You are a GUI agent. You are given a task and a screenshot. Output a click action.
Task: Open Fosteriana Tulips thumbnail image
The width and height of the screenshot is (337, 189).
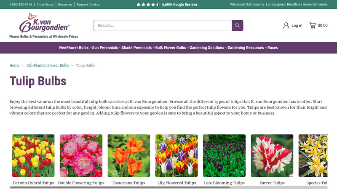click(129, 155)
